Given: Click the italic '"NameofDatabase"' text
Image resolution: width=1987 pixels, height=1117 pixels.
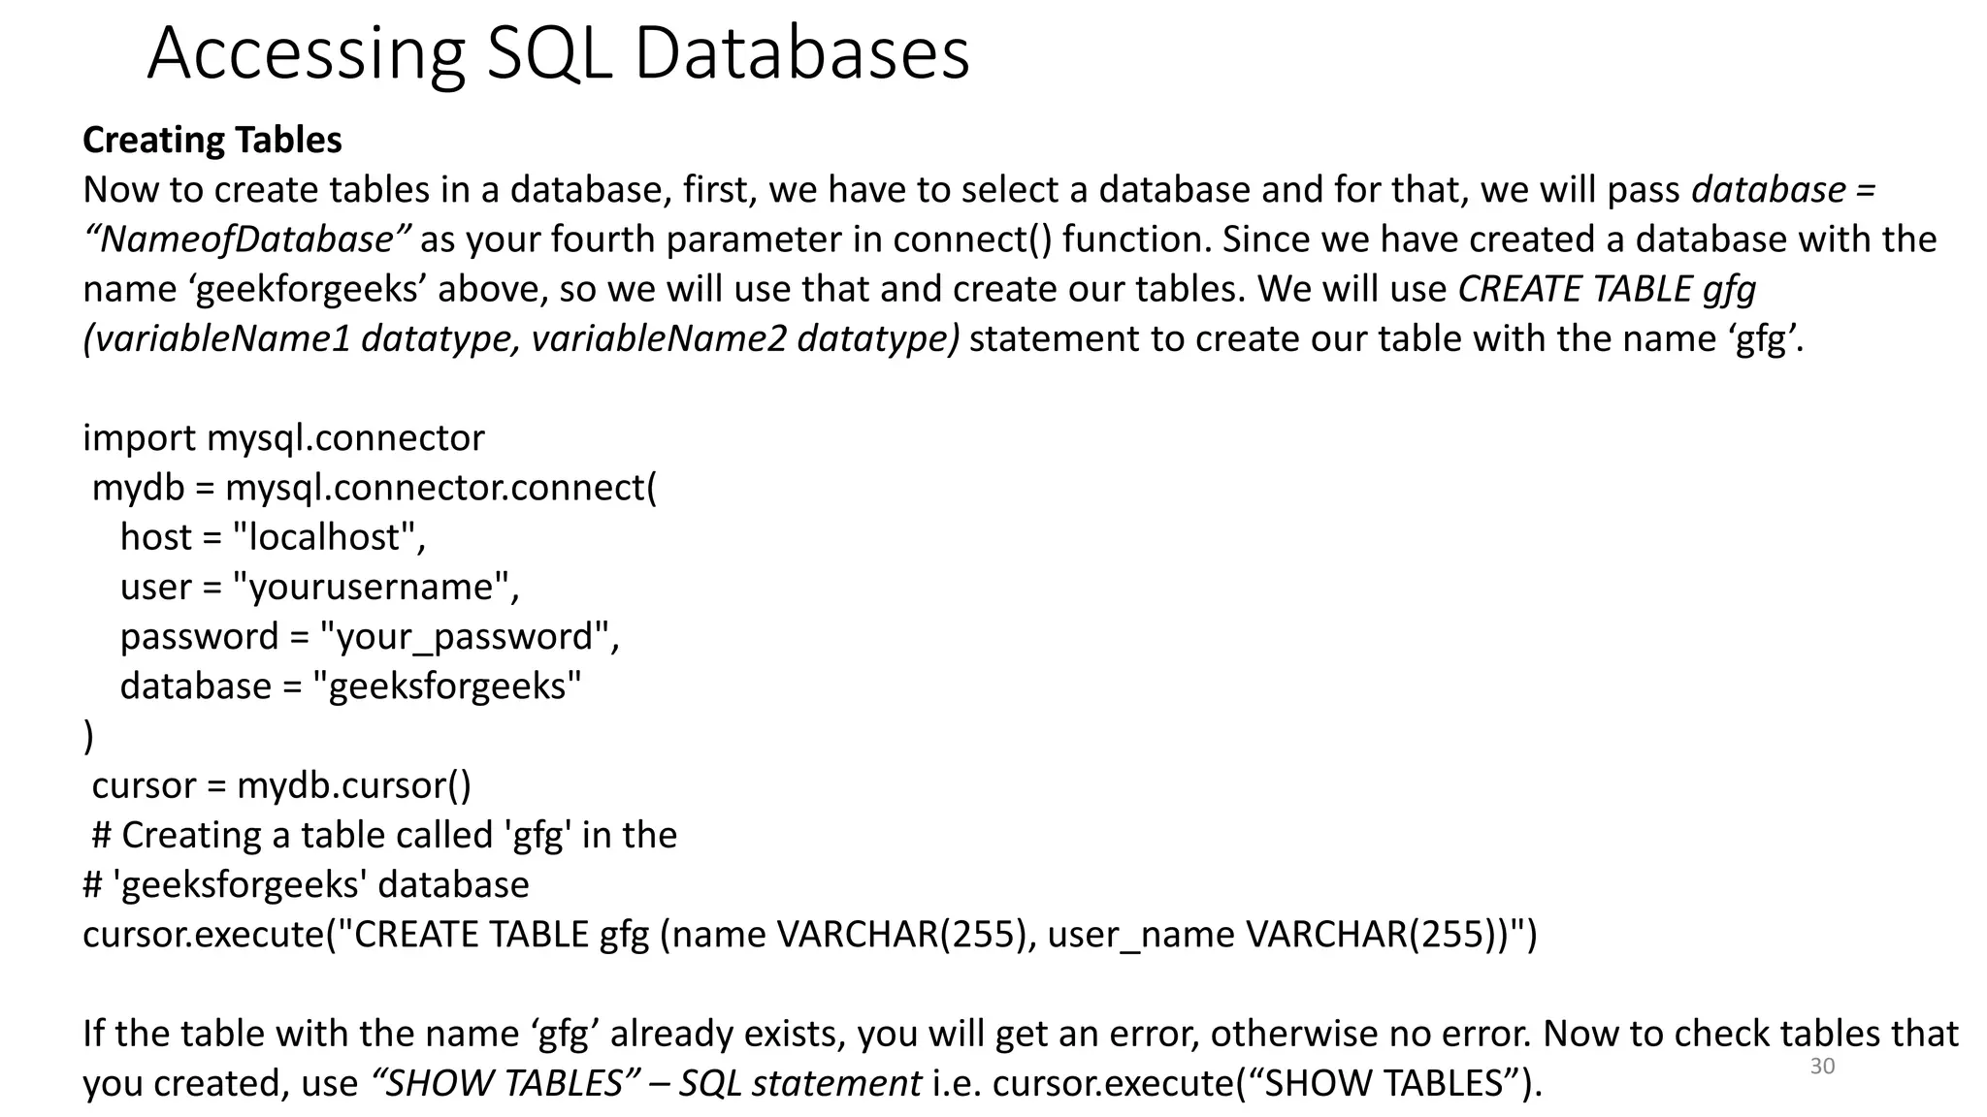Looking at the screenshot, I should click(x=247, y=239).
